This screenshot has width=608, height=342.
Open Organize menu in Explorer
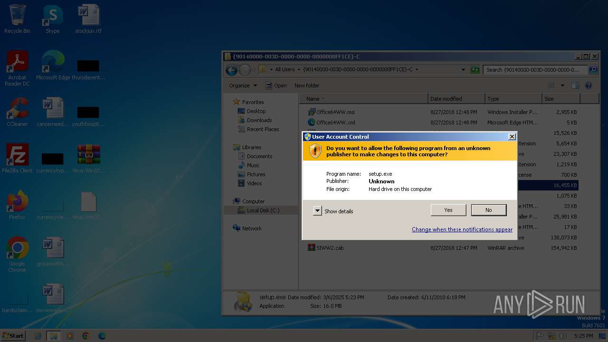[243, 85]
